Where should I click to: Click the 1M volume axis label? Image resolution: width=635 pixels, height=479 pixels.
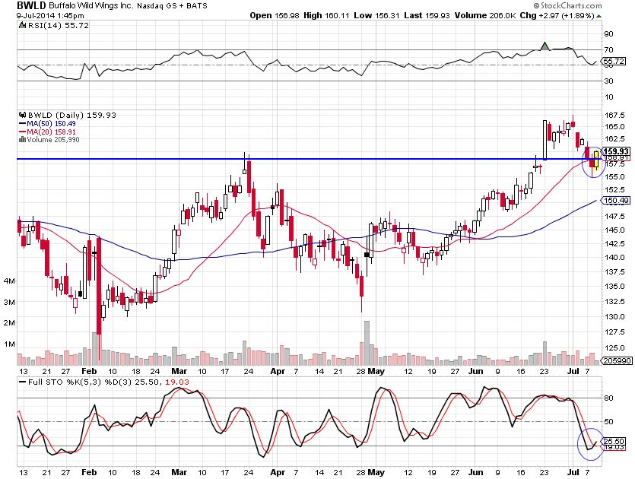coord(9,344)
